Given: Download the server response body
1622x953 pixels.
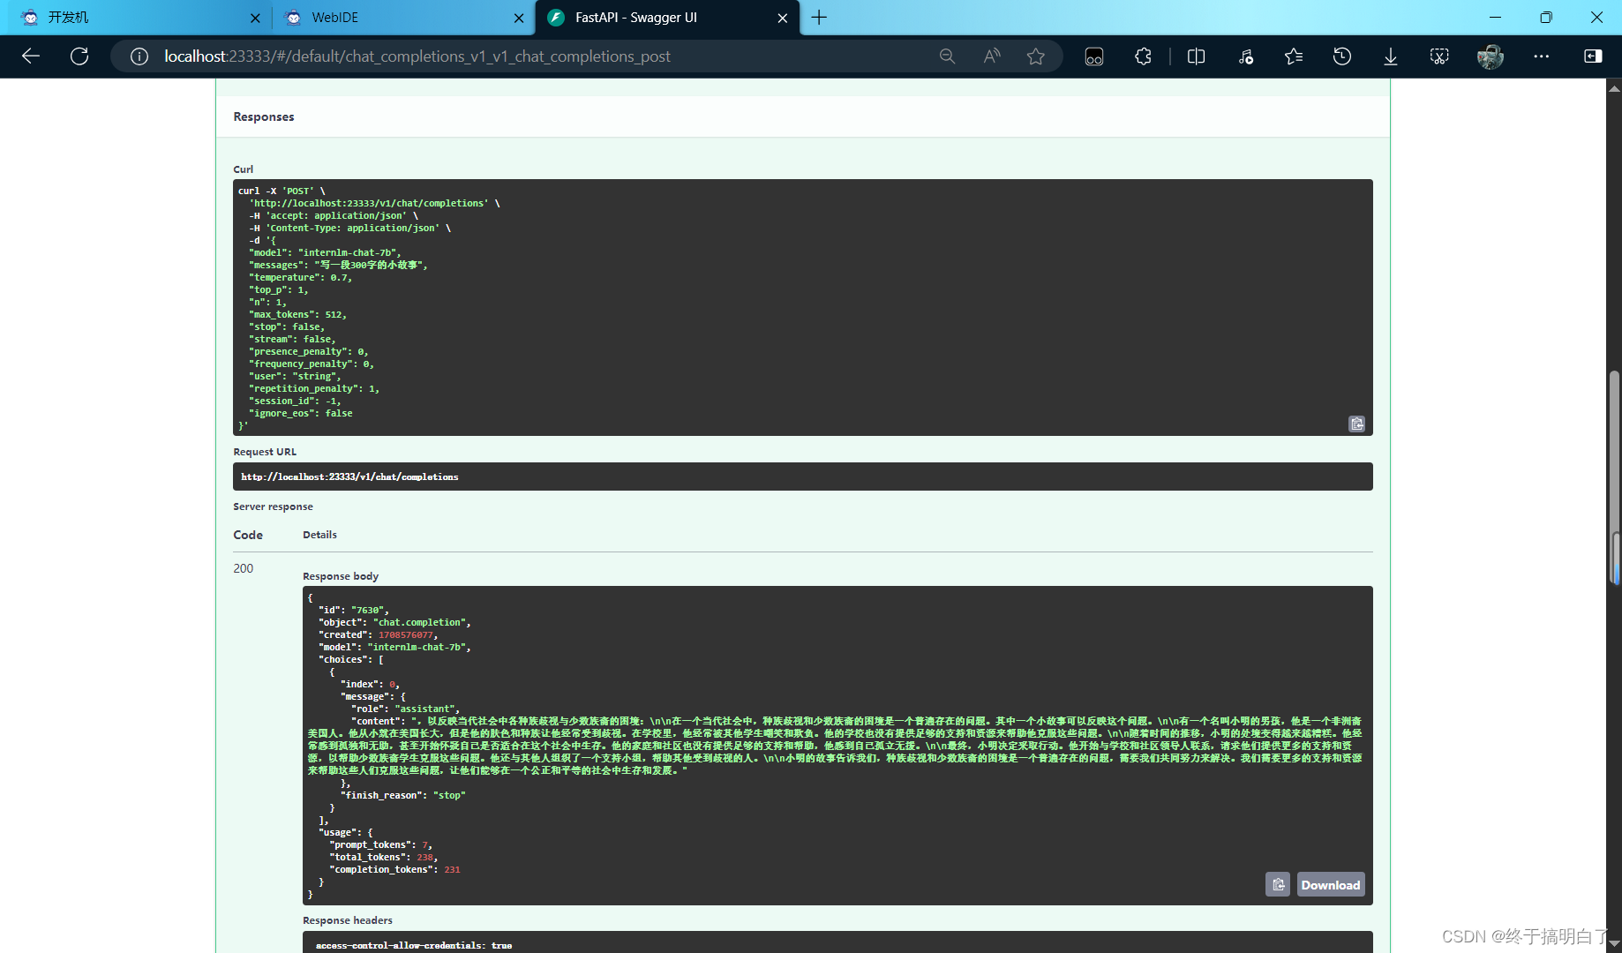Looking at the screenshot, I should 1330,883.
